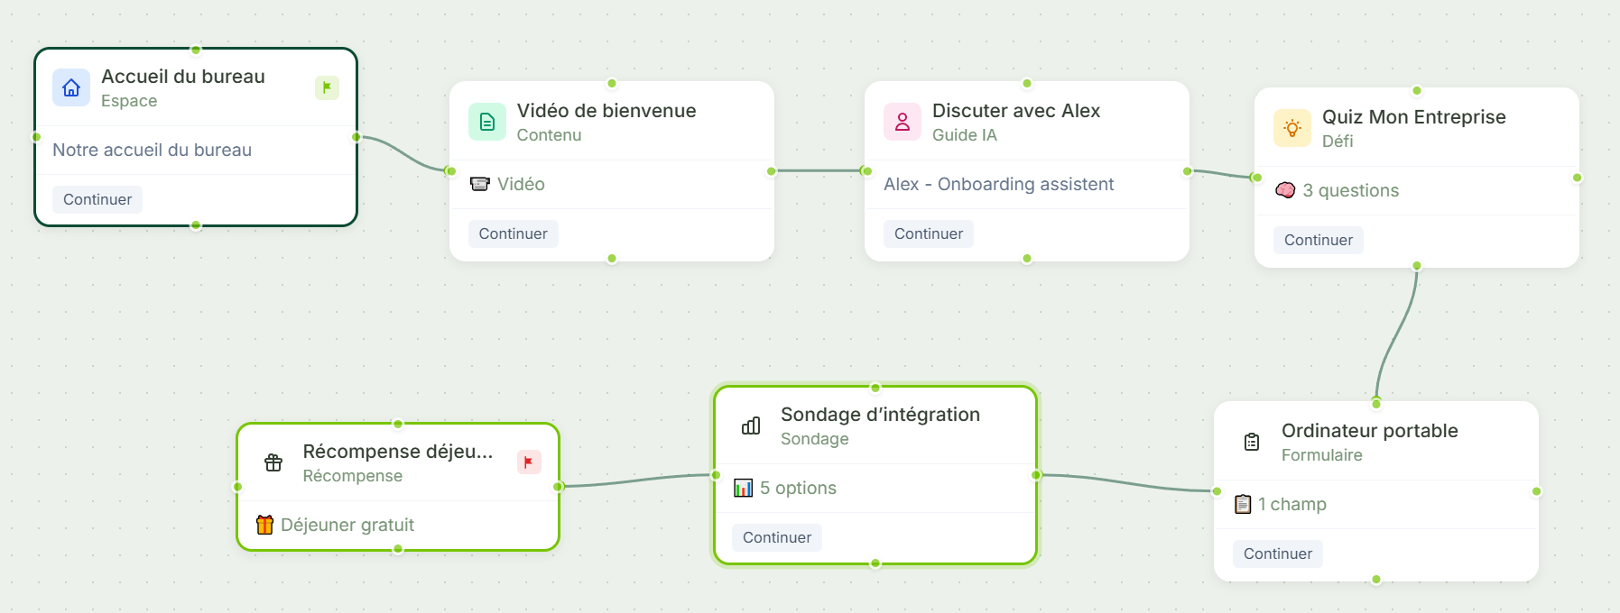Click Continuer on the Accueil du bureau node
This screenshot has height=613, width=1620.
(x=97, y=199)
